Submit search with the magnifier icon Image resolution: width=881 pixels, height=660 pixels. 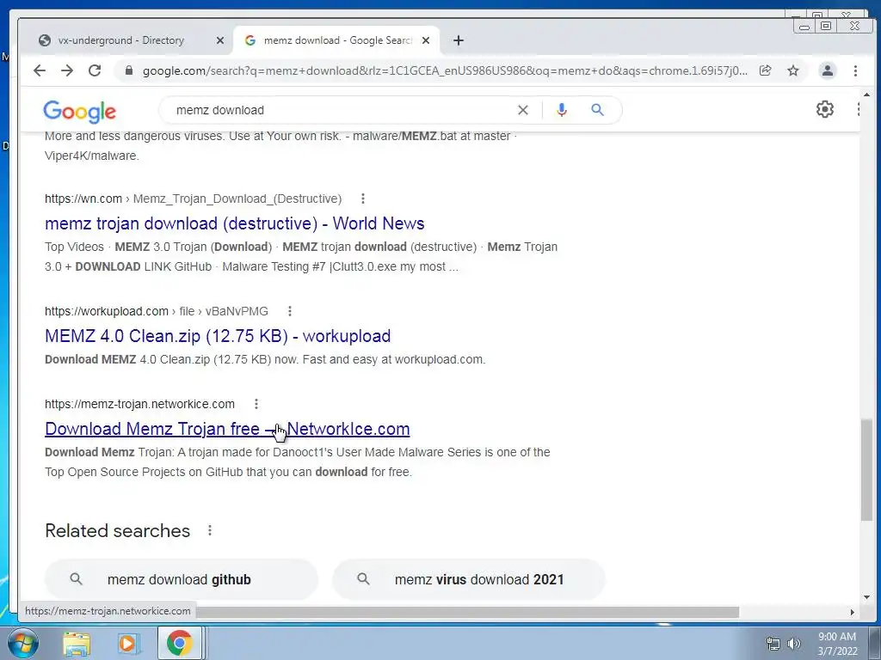[x=597, y=110]
